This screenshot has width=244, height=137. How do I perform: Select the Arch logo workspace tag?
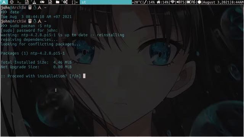click(4, 2)
